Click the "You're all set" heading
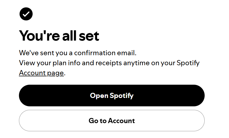This screenshot has width=229, height=138. tap(59, 35)
